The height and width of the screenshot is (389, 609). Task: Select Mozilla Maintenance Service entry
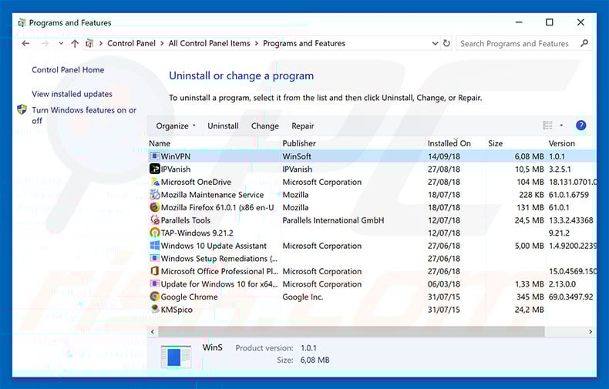pos(212,195)
